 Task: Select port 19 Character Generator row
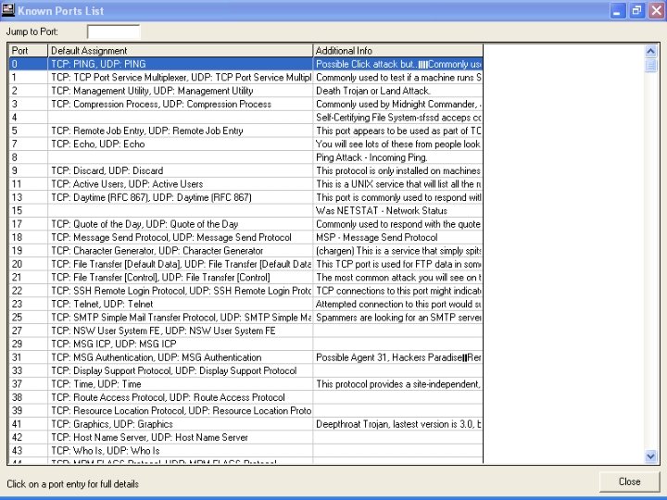coord(245,250)
